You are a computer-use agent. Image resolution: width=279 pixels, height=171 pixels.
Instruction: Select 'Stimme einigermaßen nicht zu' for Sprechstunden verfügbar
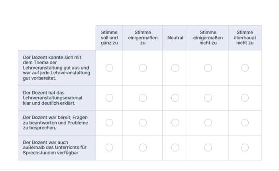(208, 148)
